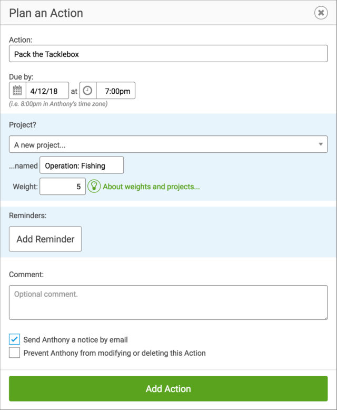Click the comment box resize handle corner
Screen dimensions: 337x410
(325, 318)
